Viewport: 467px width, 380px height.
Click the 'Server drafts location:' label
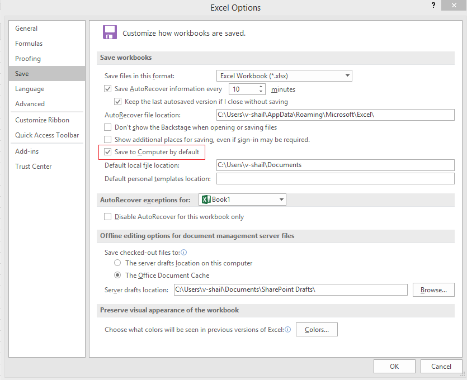136,290
